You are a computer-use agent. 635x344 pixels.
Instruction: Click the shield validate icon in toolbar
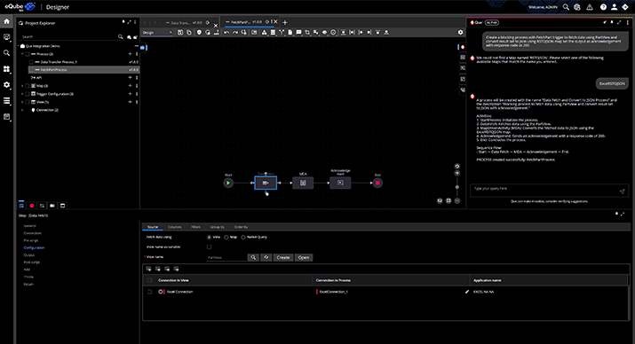coord(199,32)
